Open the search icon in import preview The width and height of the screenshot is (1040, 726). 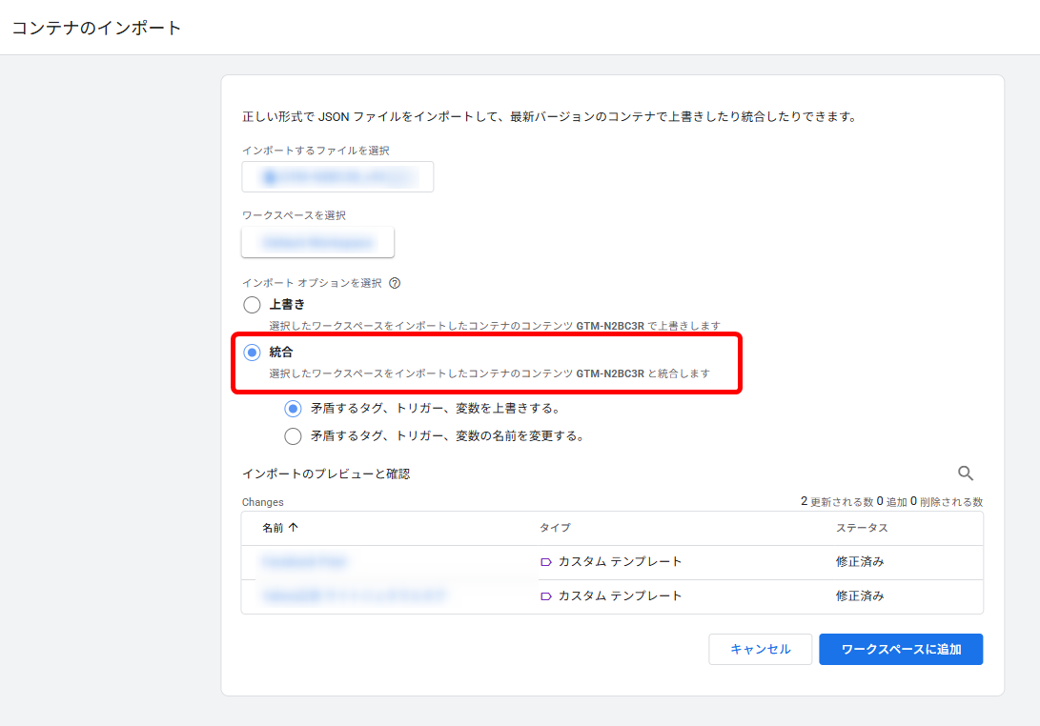click(966, 473)
